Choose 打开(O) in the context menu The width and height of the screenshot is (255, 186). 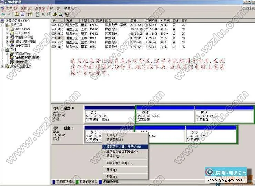pos(125,135)
